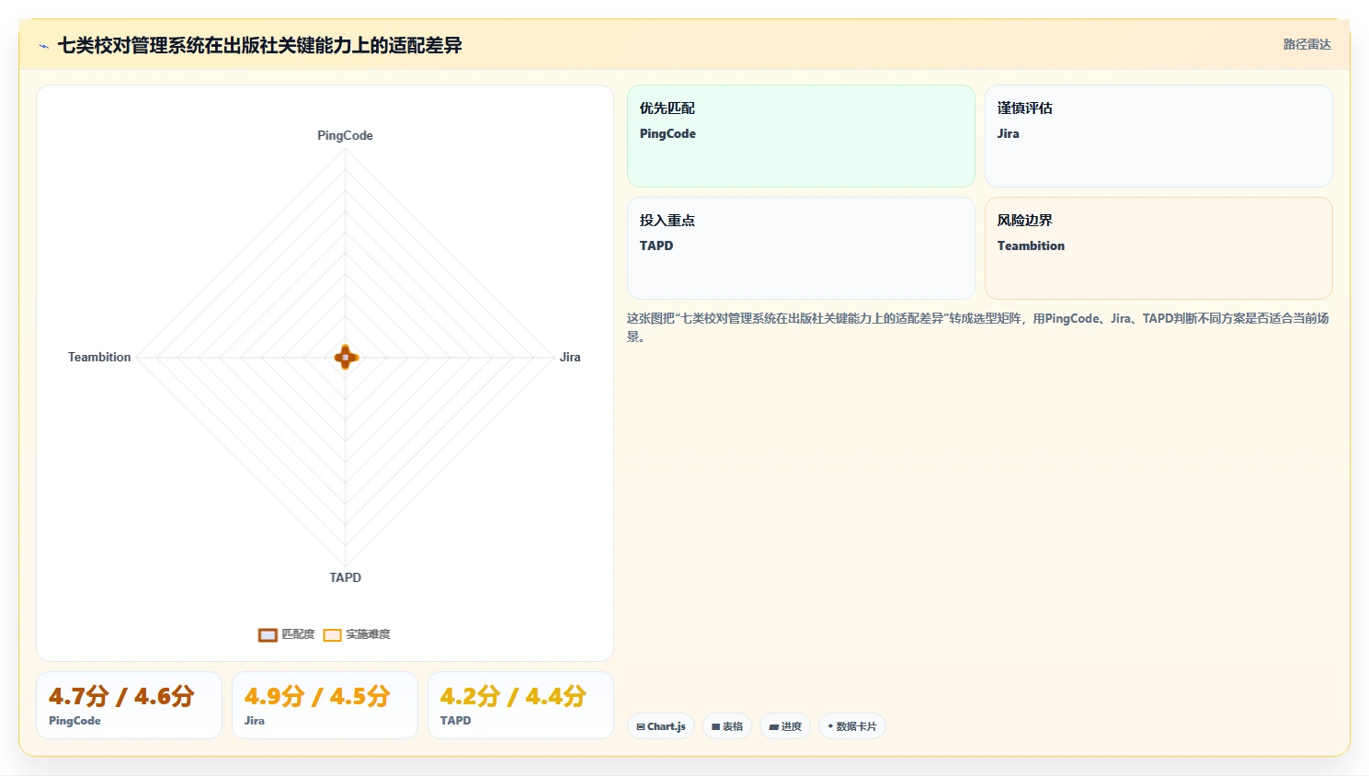Click the radar data point at center

(346, 357)
